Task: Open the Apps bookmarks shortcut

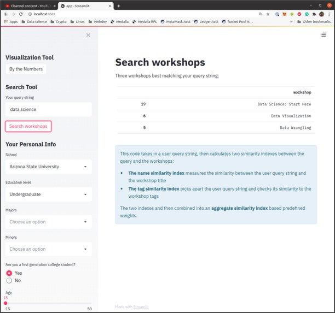Action: click(x=11, y=21)
